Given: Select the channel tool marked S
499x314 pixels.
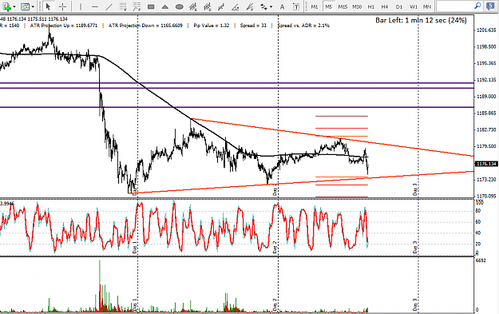Looking at the screenshot, I should coord(208,6).
